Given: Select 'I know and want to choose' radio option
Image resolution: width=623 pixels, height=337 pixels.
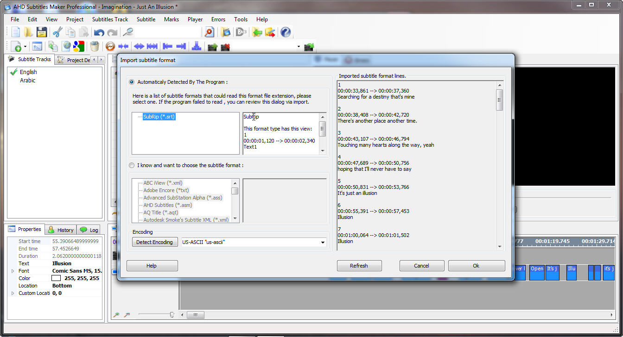Looking at the screenshot, I should tap(132, 165).
